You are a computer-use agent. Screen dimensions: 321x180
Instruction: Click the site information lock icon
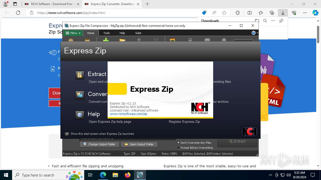pyautogui.click(x=32, y=13)
